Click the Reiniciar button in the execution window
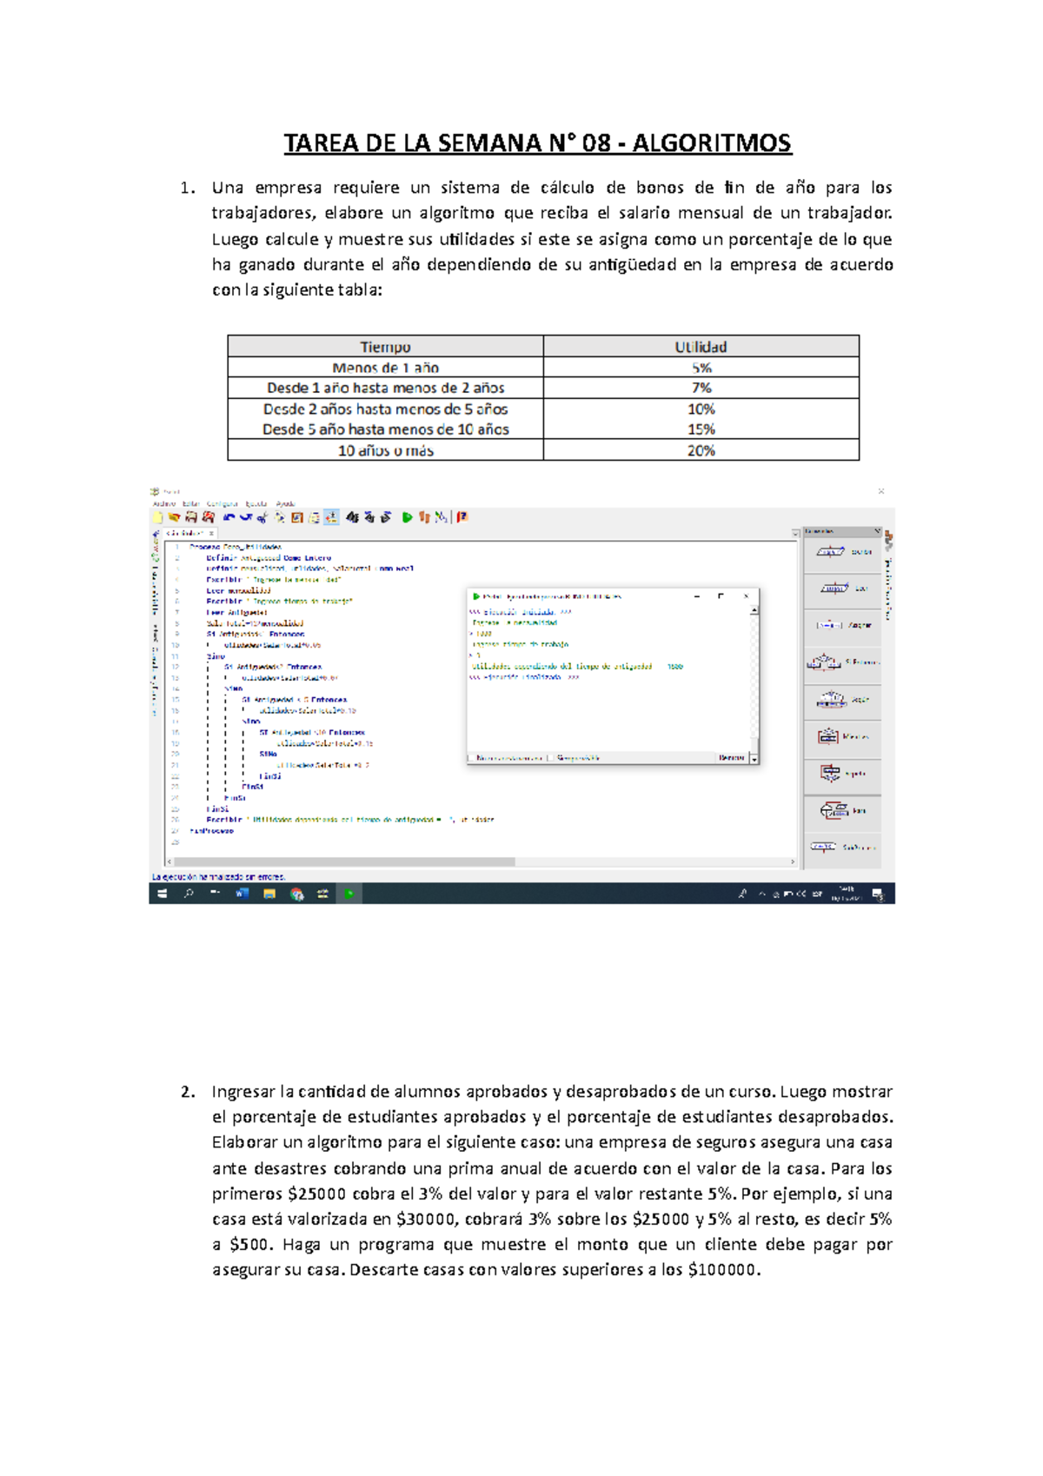The height and width of the screenshot is (1476, 1043). point(731,758)
